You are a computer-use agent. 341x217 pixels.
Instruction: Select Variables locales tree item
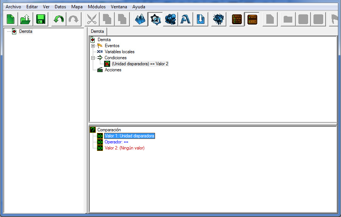coord(120,52)
